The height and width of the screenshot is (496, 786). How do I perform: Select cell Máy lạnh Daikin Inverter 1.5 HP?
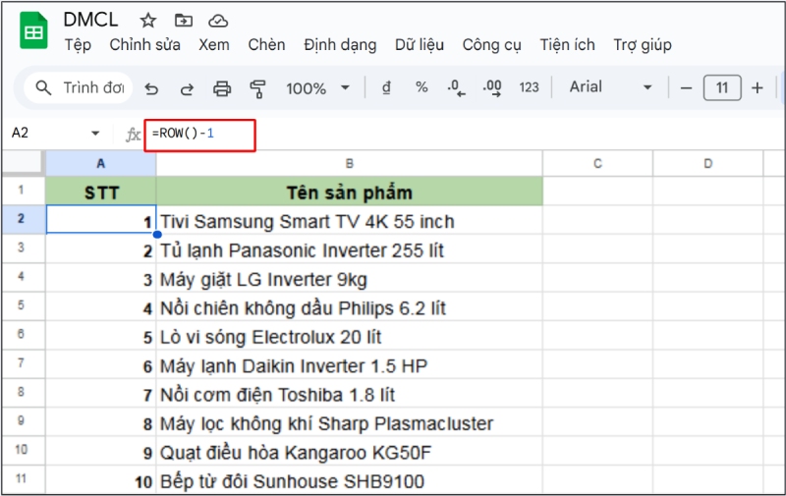point(350,364)
